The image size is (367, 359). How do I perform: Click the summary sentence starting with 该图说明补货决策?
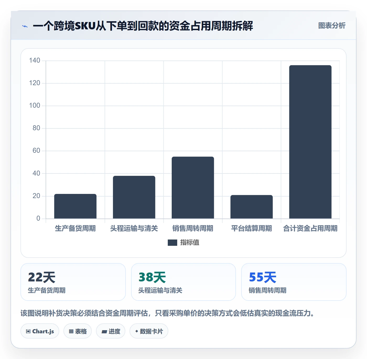(x=168, y=313)
